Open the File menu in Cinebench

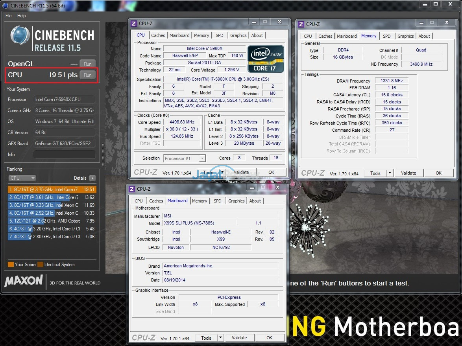9,16
